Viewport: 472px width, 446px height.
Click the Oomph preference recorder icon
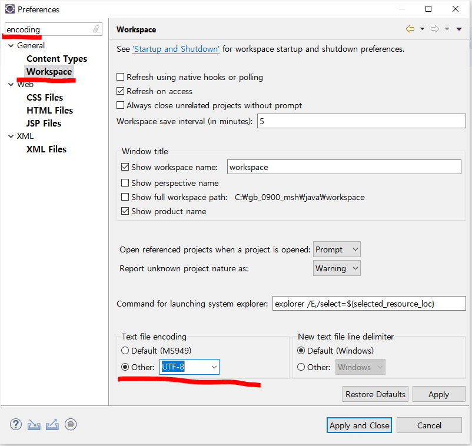click(71, 425)
